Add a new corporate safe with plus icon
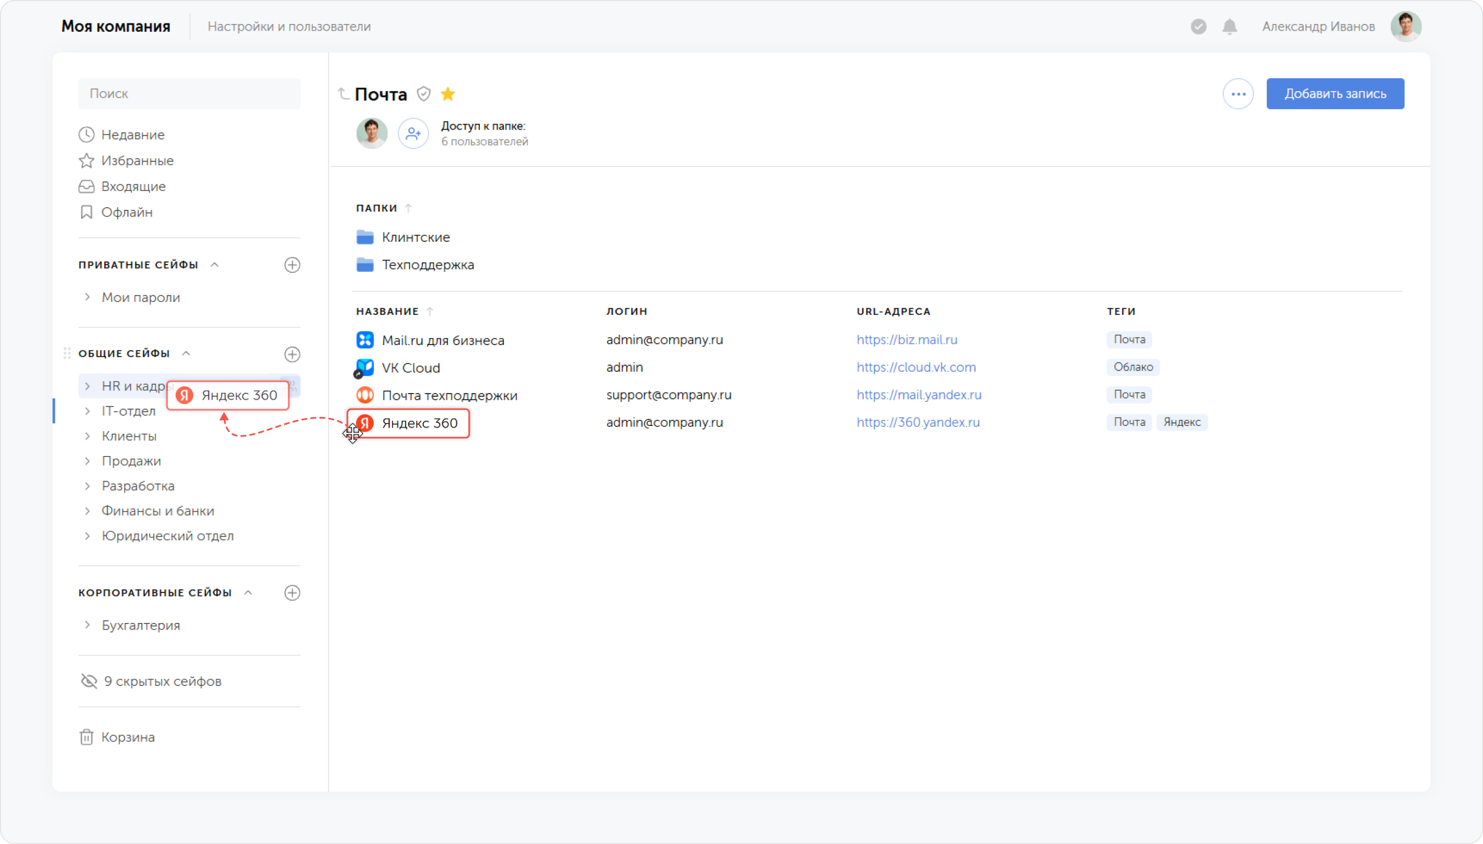Viewport: 1483px width, 844px height. click(x=292, y=593)
